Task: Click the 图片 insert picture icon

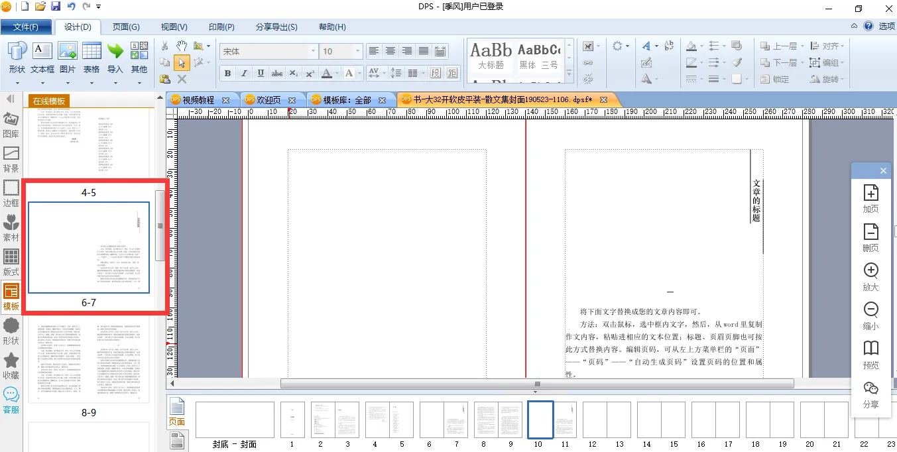Action: coord(68,52)
